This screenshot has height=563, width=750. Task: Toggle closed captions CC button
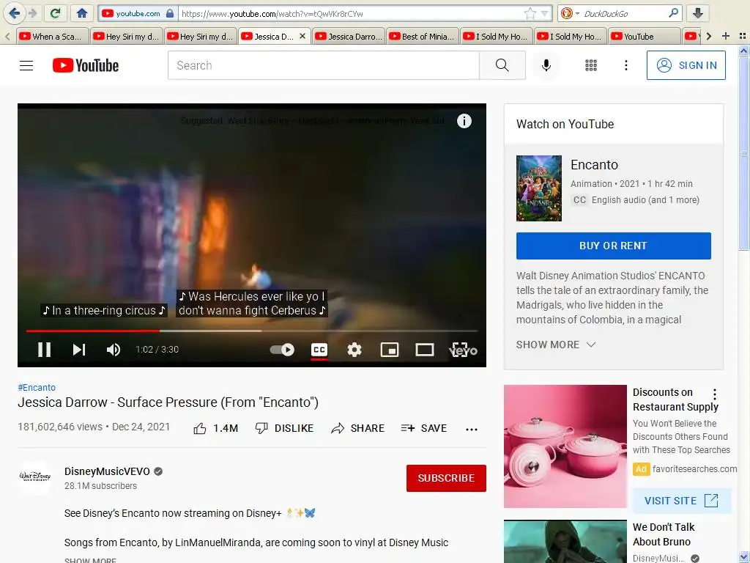(x=319, y=350)
